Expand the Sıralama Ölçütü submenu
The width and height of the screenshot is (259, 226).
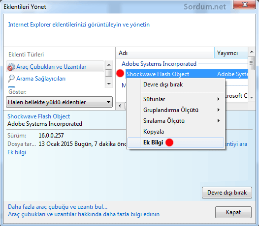click(176, 121)
